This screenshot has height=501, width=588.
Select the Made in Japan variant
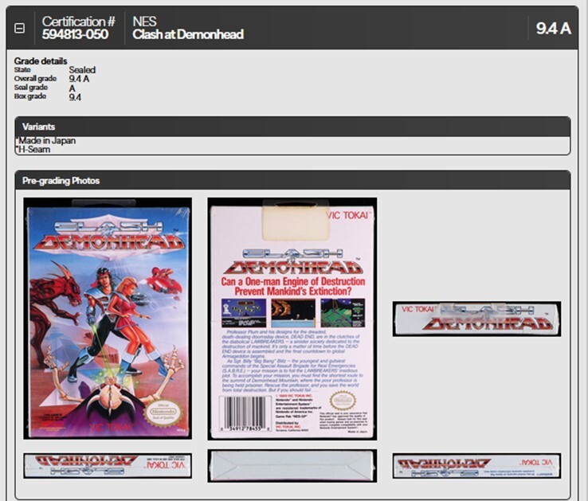click(x=47, y=141)
